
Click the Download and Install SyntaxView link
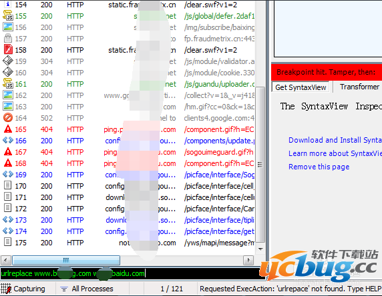tap(335, 140)
